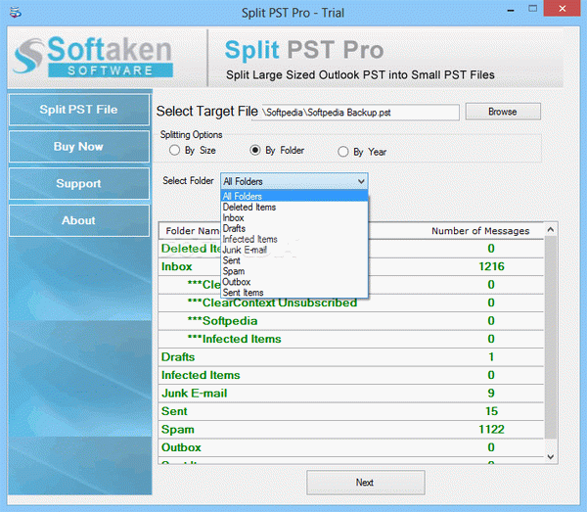Select the Infected Items top-level row
Screen dimensions: 587x512
351,375
